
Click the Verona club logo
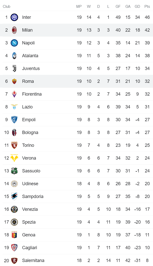tap(14, 158)
